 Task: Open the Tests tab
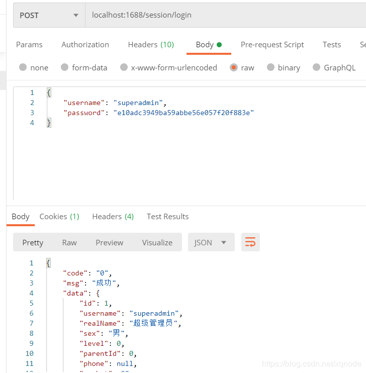point(332,44)
